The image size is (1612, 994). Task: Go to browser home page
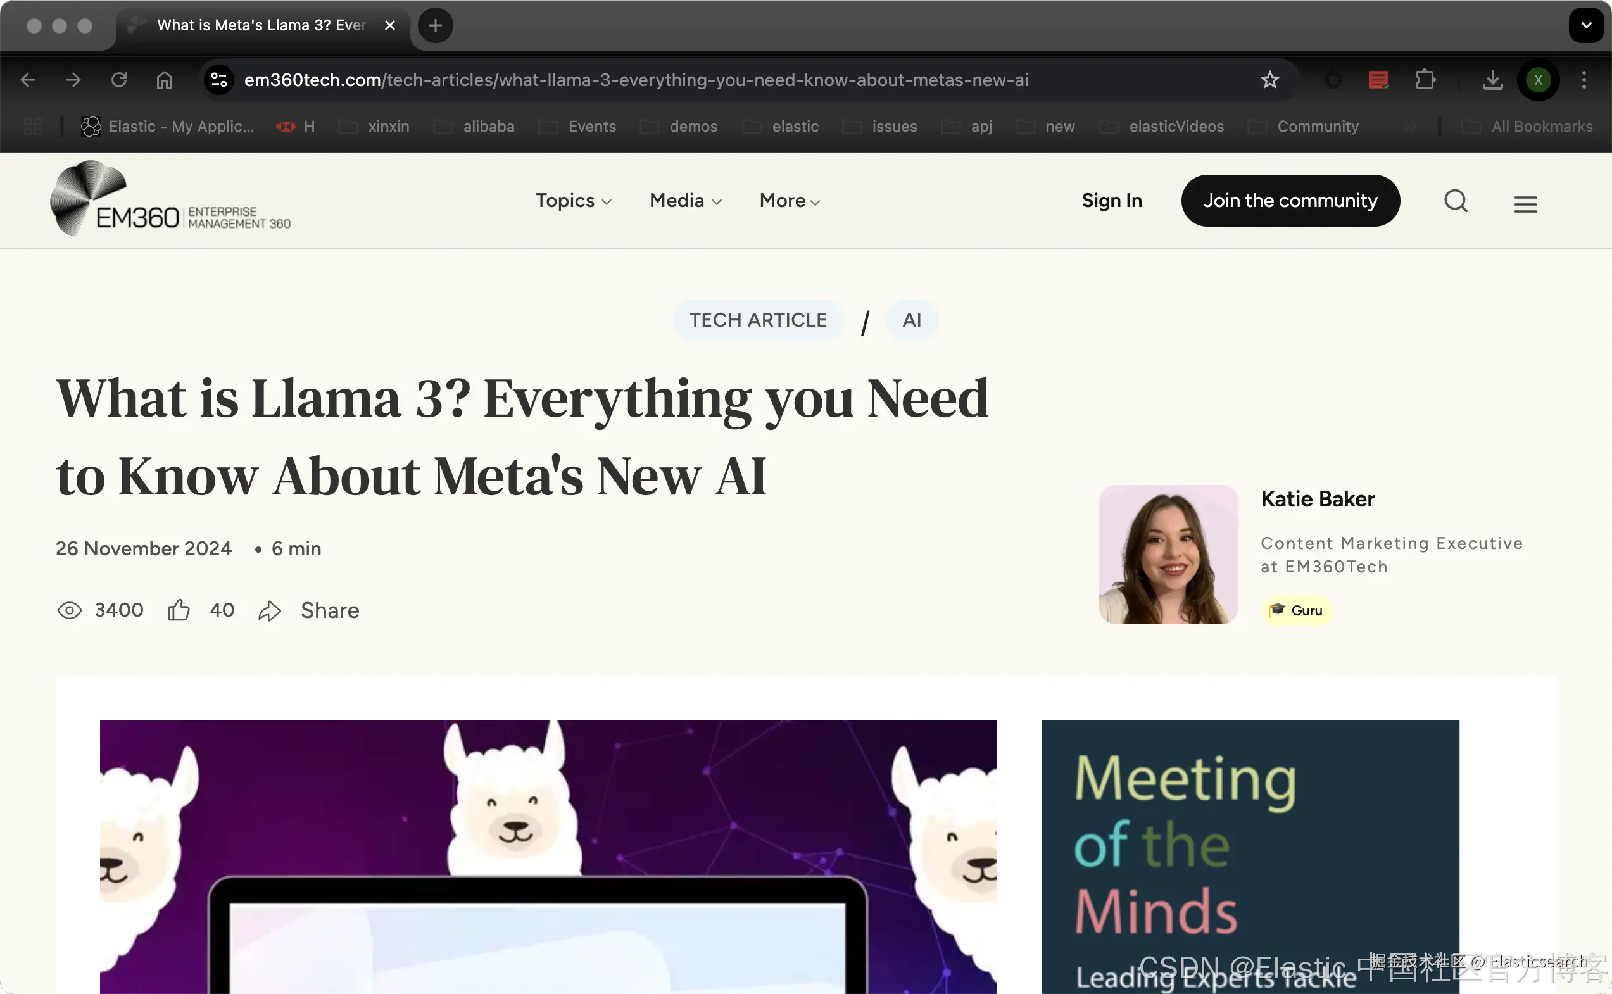(x=165, y=80)
